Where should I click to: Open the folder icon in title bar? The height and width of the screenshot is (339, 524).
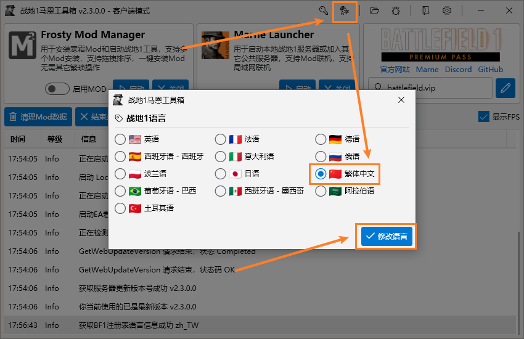(x=374, y=10)
